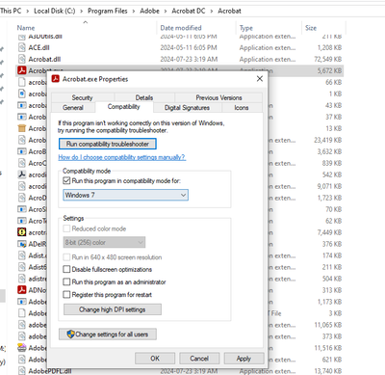Tick Register this program for restart
Viewport: 385px width, 375px height.
66,295
